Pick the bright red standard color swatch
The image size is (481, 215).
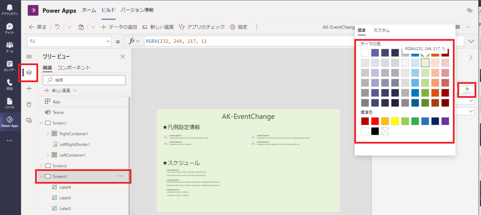click(375, 121)
